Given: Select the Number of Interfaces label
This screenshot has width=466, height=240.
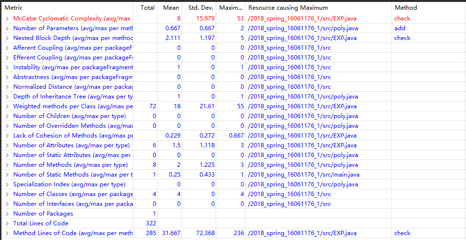Looking at the screenshot, I should pyautogui.click(x=73, y=204).
